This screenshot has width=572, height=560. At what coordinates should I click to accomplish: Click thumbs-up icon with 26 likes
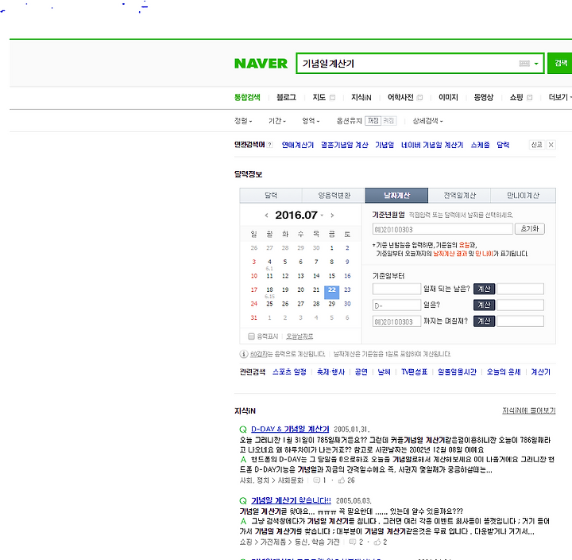(342, 480)
